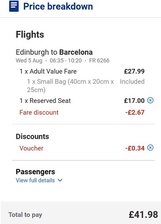The height and width of the screenshot is (224, 161).
Task: Select the 1 x Adult Value Fare row
Action: point(82,71)
